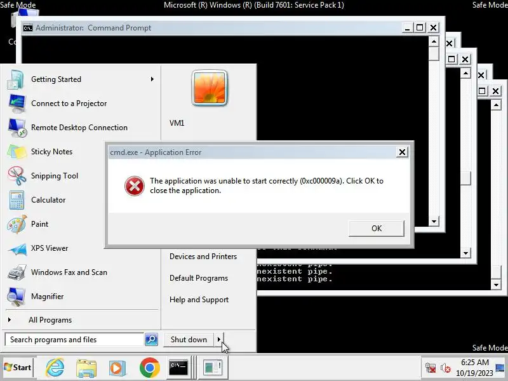The image size is (508, 381).
Task: Open Windows Explorer folder from taskbar
Action: [86, 368]
